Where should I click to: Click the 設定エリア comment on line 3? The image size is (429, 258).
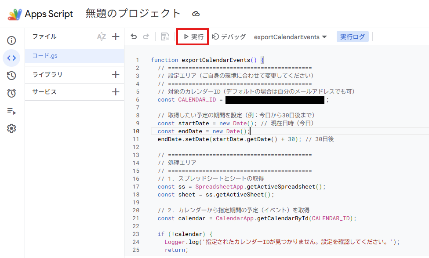(x=236, y=76)
